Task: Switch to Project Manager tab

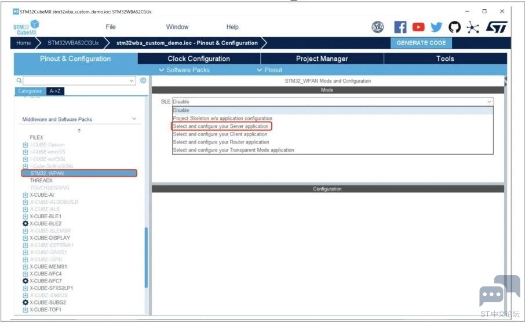Action: pos(322,58)
